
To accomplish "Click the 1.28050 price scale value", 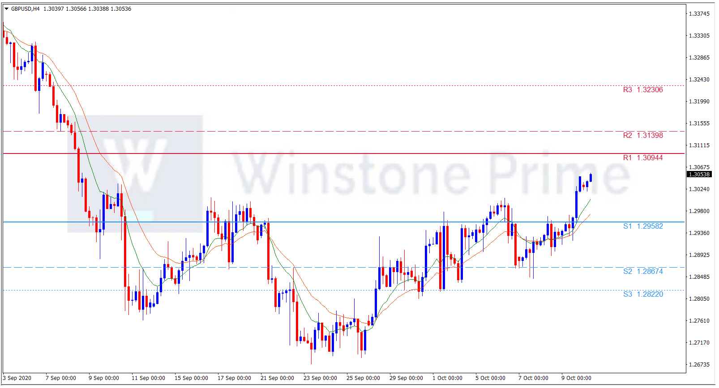I will pyautogui.click(x=699, y=299).
